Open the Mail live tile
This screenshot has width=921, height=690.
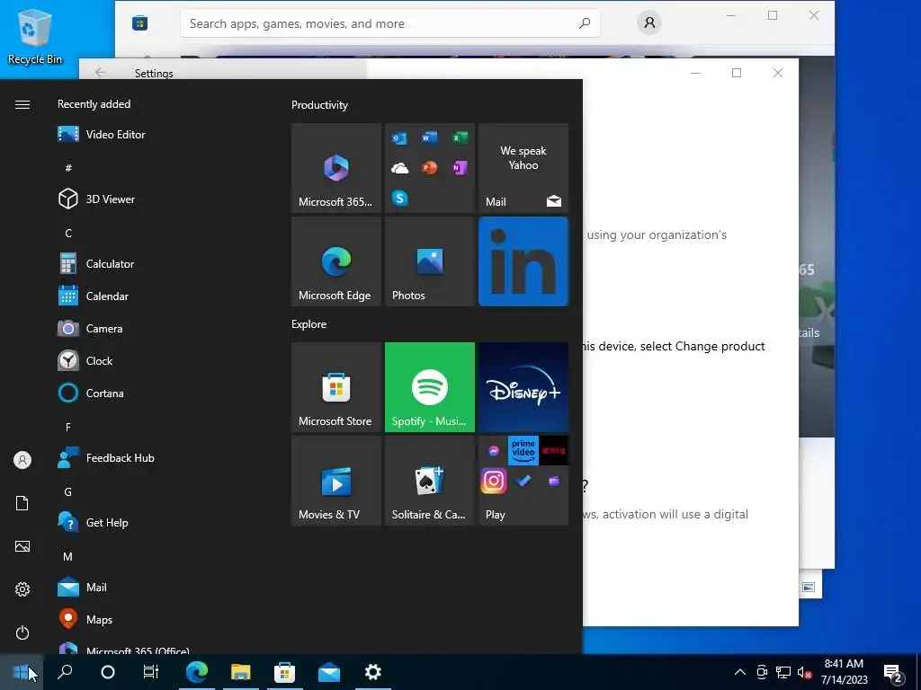523,168
